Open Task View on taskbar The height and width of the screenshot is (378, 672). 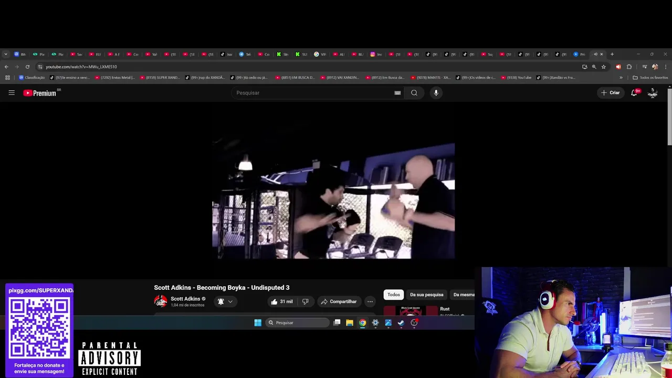click(337, 322)
